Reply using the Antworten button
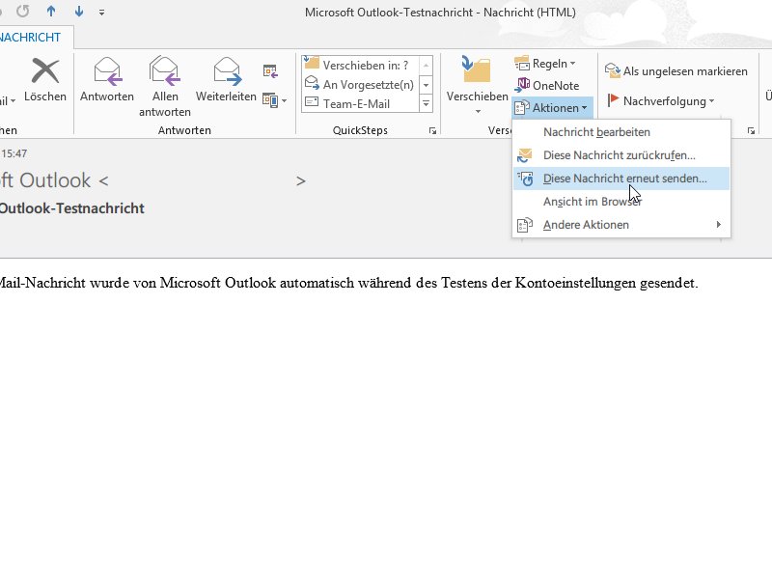The width and height of the screenshot is (772, 579). pyautogui.click(x=107, y=80)
